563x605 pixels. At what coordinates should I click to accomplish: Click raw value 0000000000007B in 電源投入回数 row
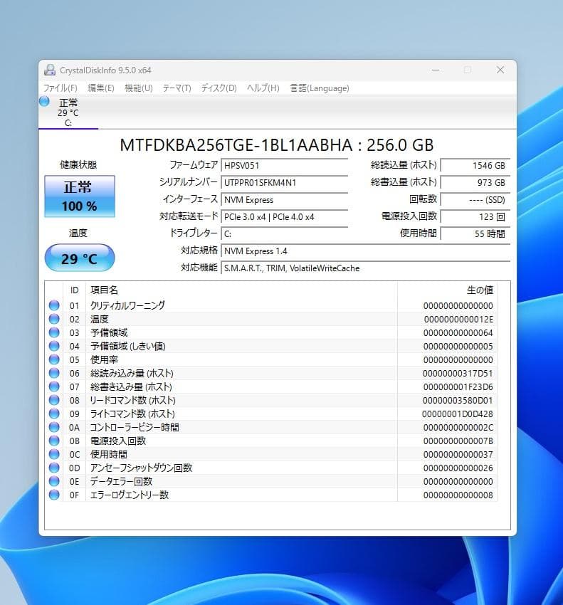(458, 441)
